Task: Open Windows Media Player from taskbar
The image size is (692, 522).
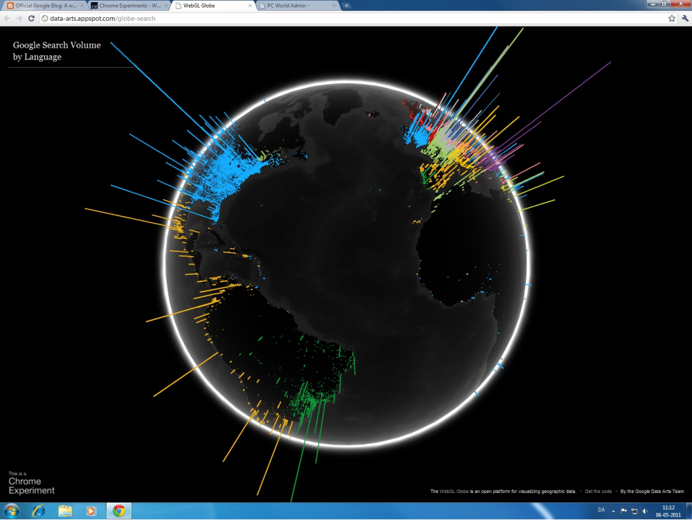Action: 91,512
